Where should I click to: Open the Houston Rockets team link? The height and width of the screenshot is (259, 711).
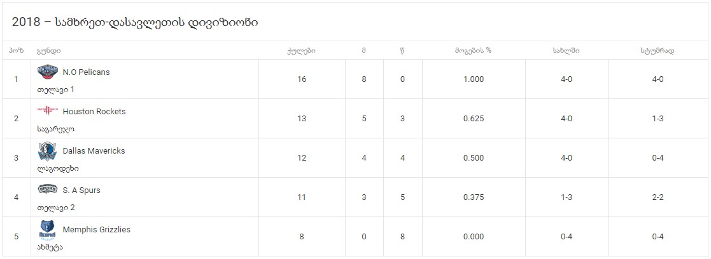[x=94, y=112]
